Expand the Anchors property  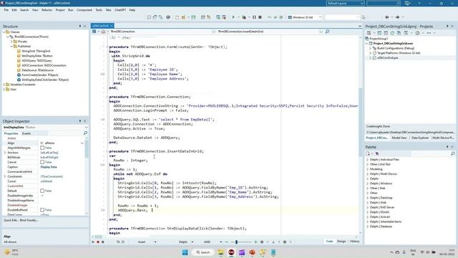pyautogui.click(x=5, y=153)
